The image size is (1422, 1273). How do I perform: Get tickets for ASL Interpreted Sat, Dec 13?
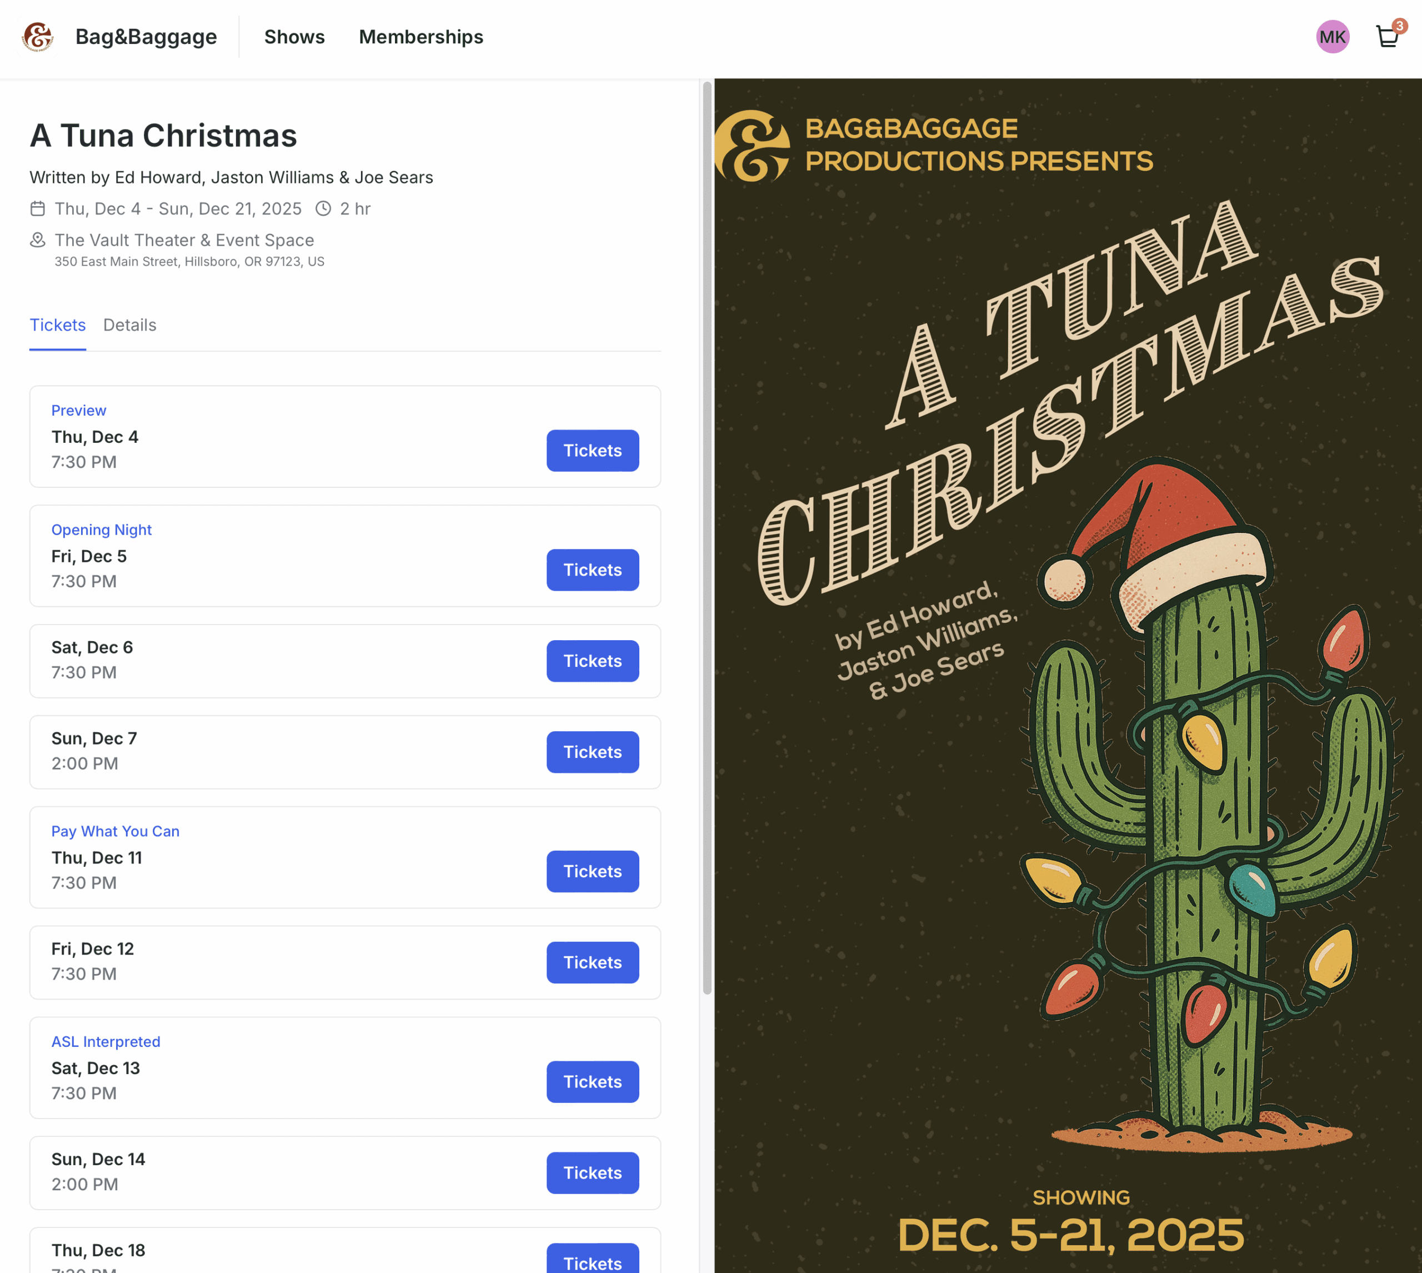tap(592, 1082)
